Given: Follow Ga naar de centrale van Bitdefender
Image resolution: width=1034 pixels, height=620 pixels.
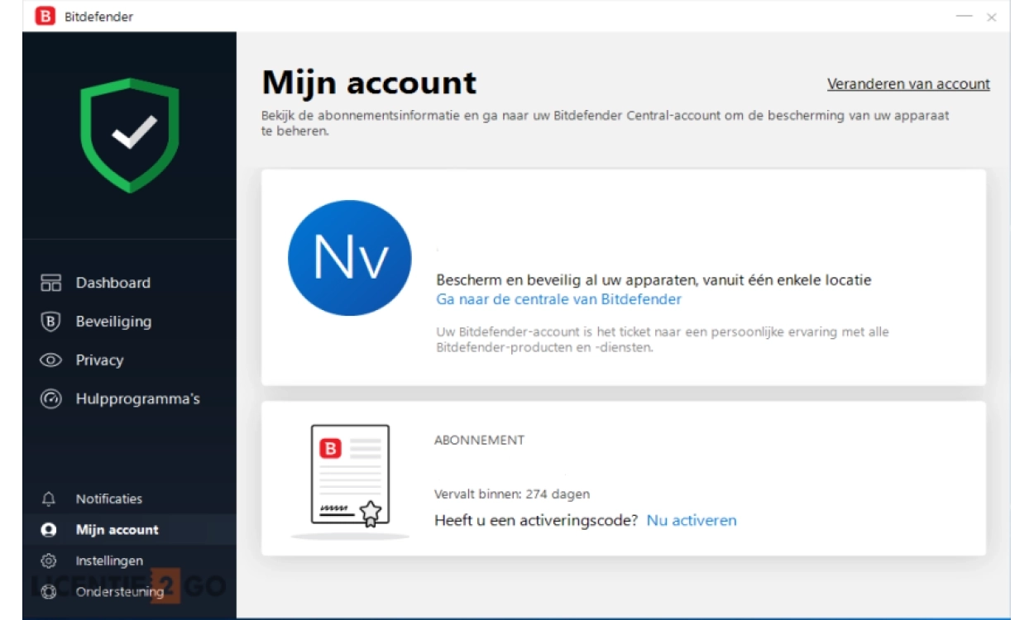Looking at the screenshot, I should [x=558, y=299].
